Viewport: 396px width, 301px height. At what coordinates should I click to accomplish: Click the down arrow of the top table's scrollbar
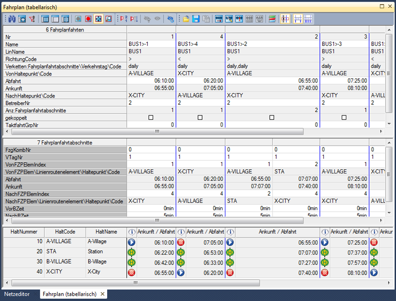(389, 123)
